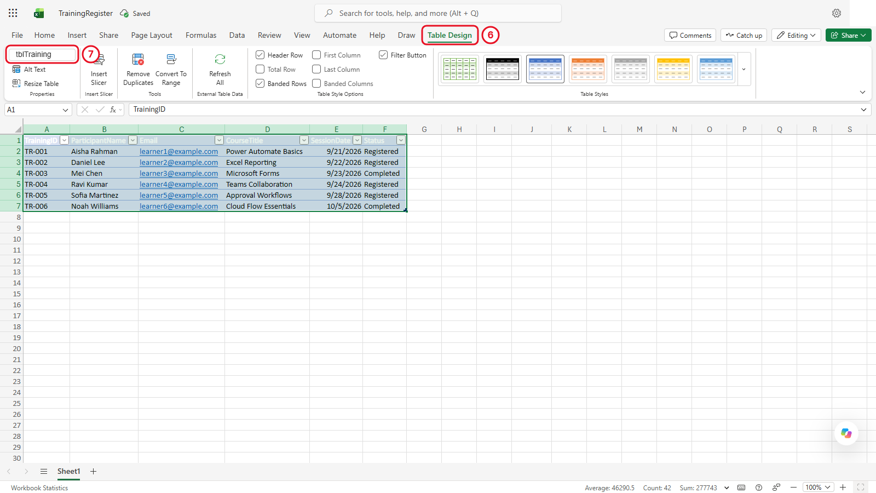Screen dimensions: 876x493
Task: Open the File menu
Action: point(18,35)
